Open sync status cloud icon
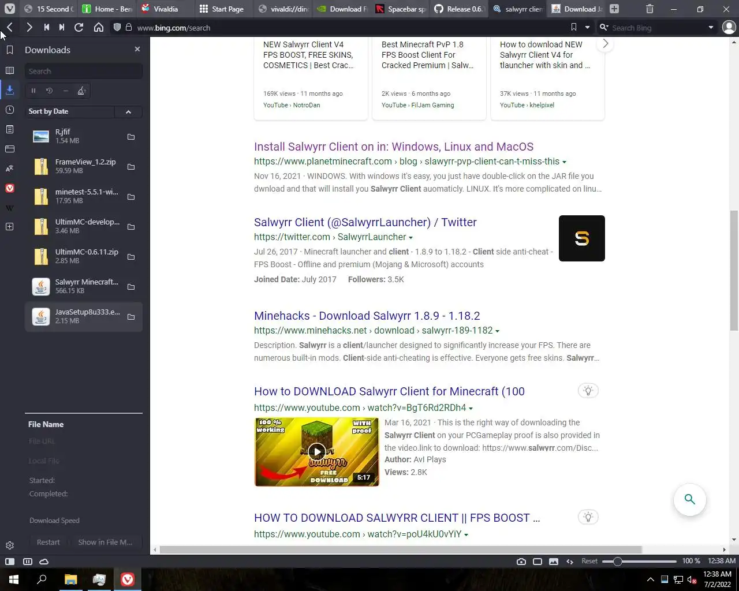Image resolution: width=739 pixels, height=591 pixels. (44, 562)
